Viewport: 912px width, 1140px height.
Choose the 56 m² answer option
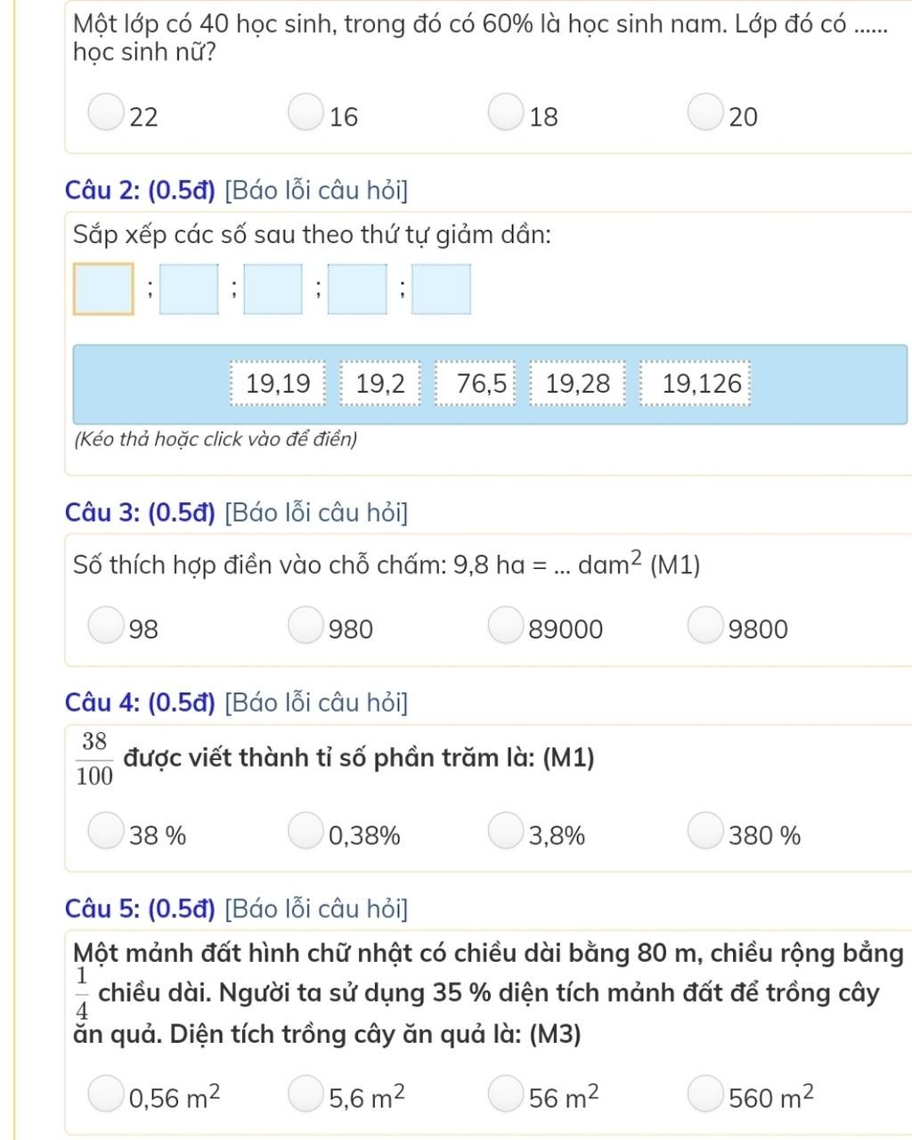click(x=505, y=1095)
